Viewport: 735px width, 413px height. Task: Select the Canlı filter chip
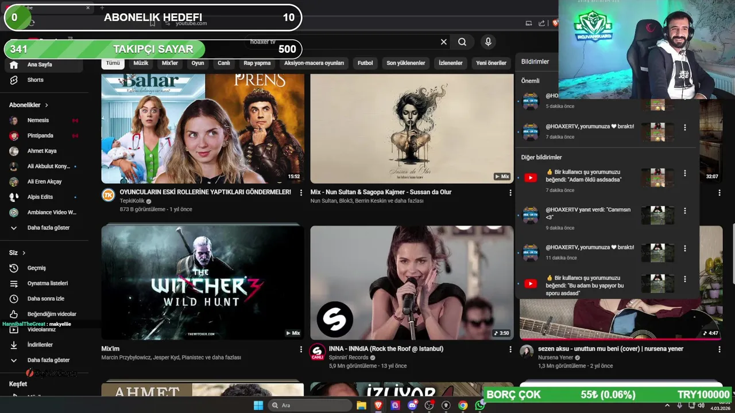click(x=224, y=63)
